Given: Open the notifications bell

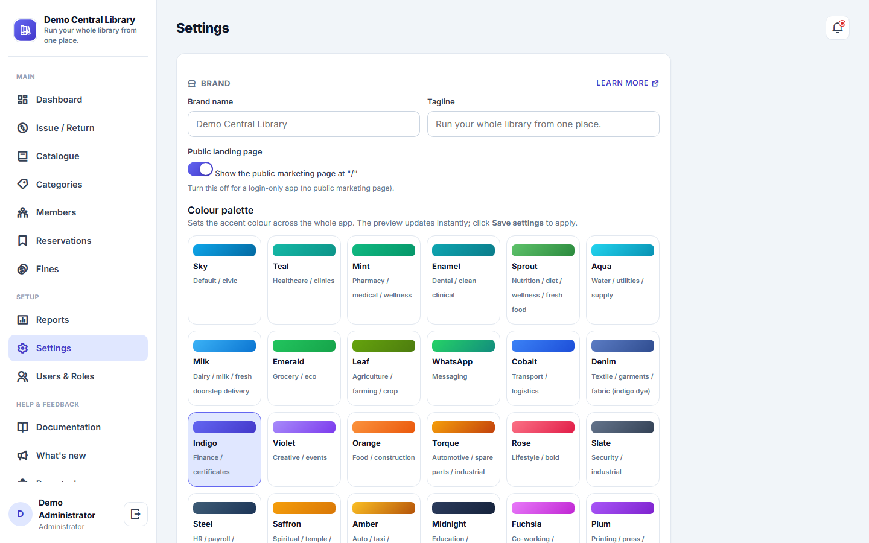Looking at the screenshot, I should pos(838,28).
